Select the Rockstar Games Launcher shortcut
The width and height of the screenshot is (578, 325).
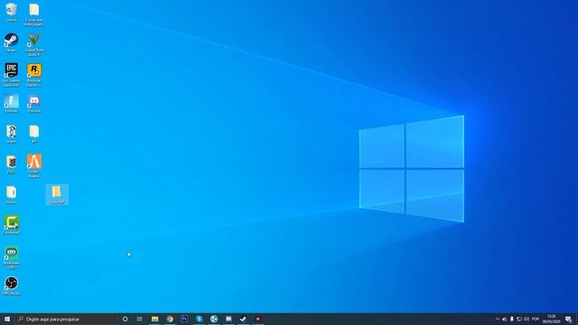coord(34,75)
